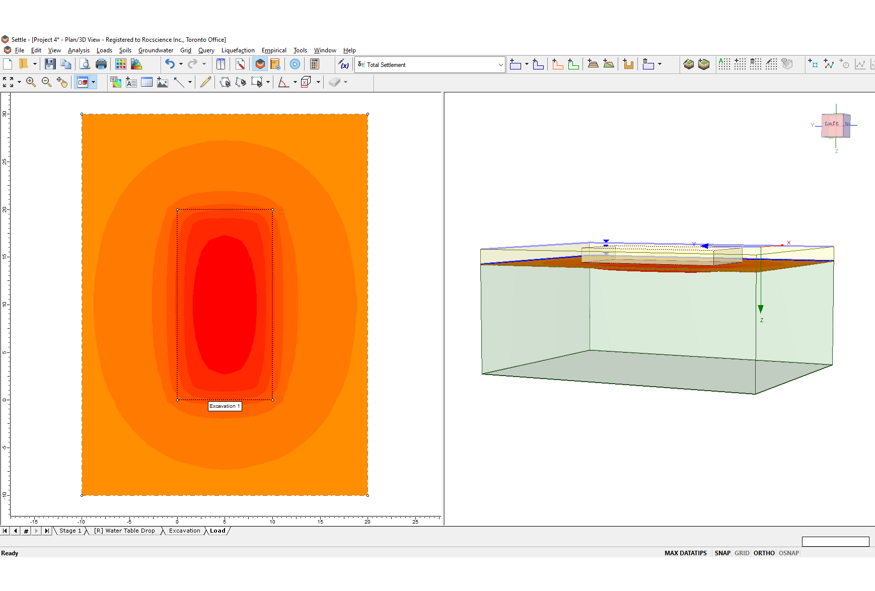Toggle the Plan/3D view layout button
This screenshot has height=591, width=875.
click(x=83, y=82)
